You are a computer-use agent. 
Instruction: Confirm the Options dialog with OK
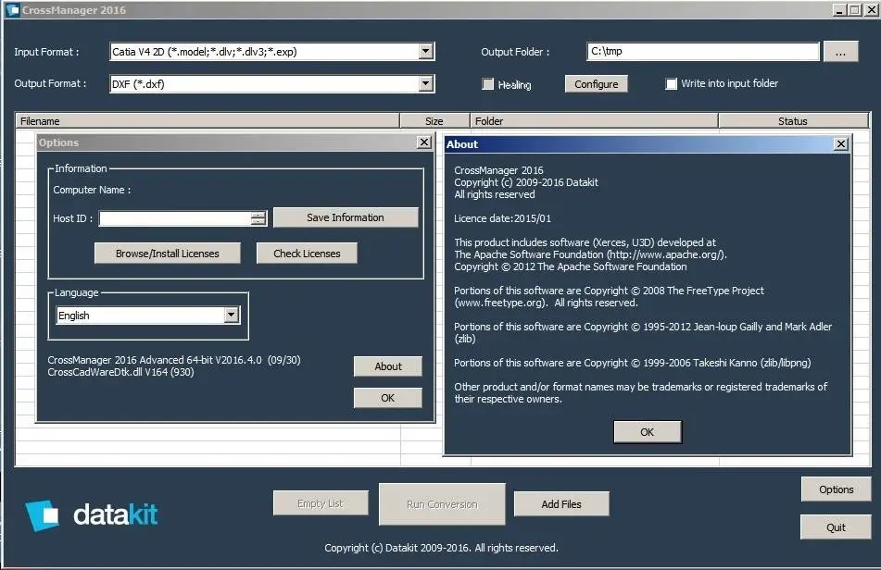coord(387,398)
